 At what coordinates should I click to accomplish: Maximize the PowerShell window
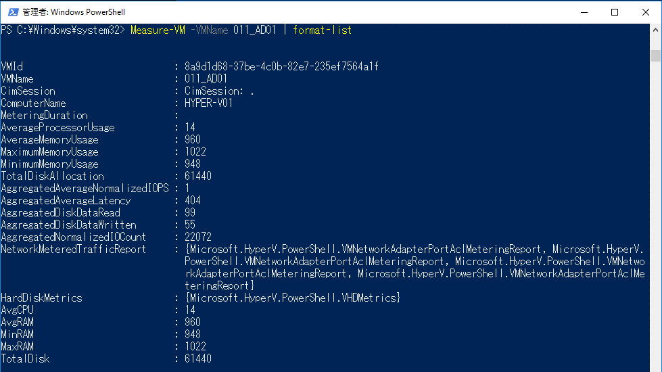click(615, 12)
